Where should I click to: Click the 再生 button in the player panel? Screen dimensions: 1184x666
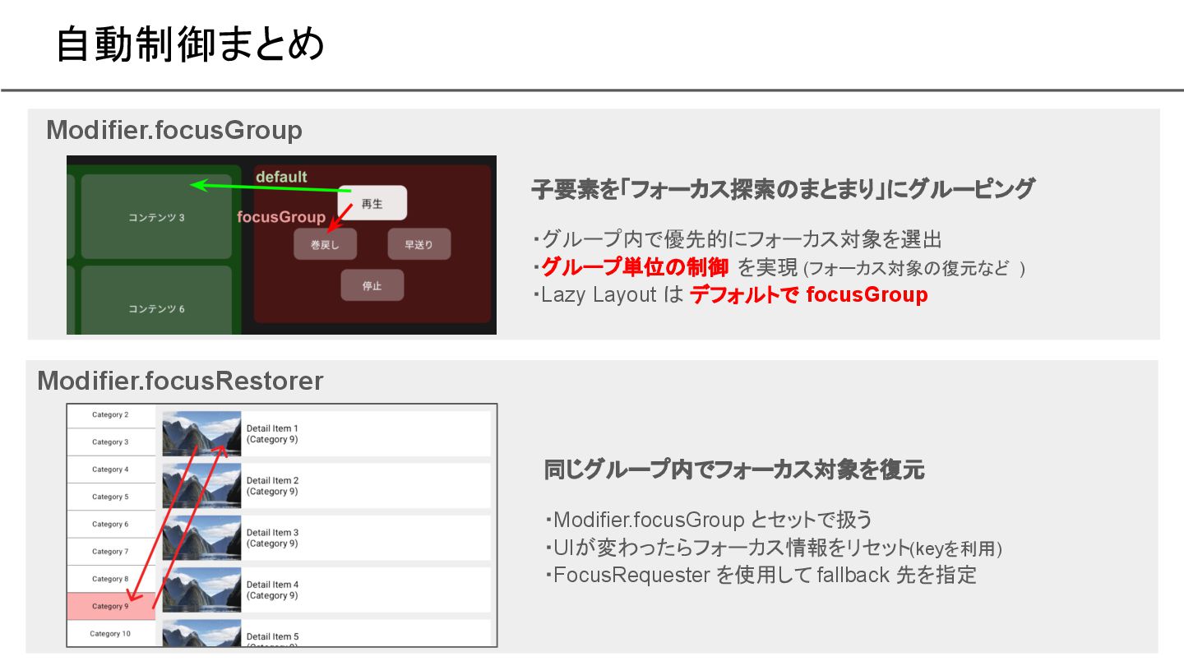coord(372,203)
